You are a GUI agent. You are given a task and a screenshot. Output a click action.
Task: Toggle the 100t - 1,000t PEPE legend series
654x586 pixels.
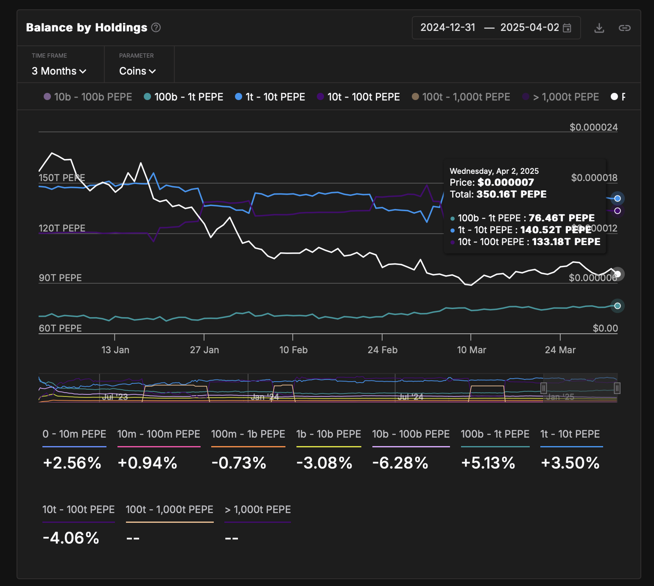(461, 97)
